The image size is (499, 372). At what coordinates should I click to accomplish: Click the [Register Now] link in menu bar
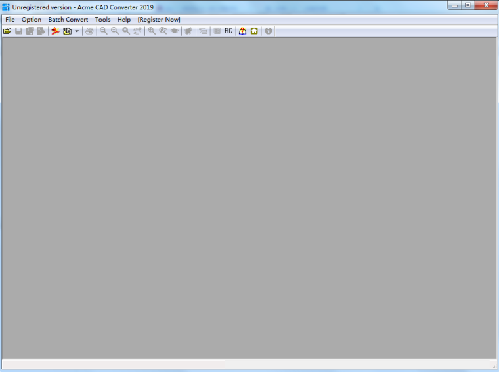(x=159, y=20)
